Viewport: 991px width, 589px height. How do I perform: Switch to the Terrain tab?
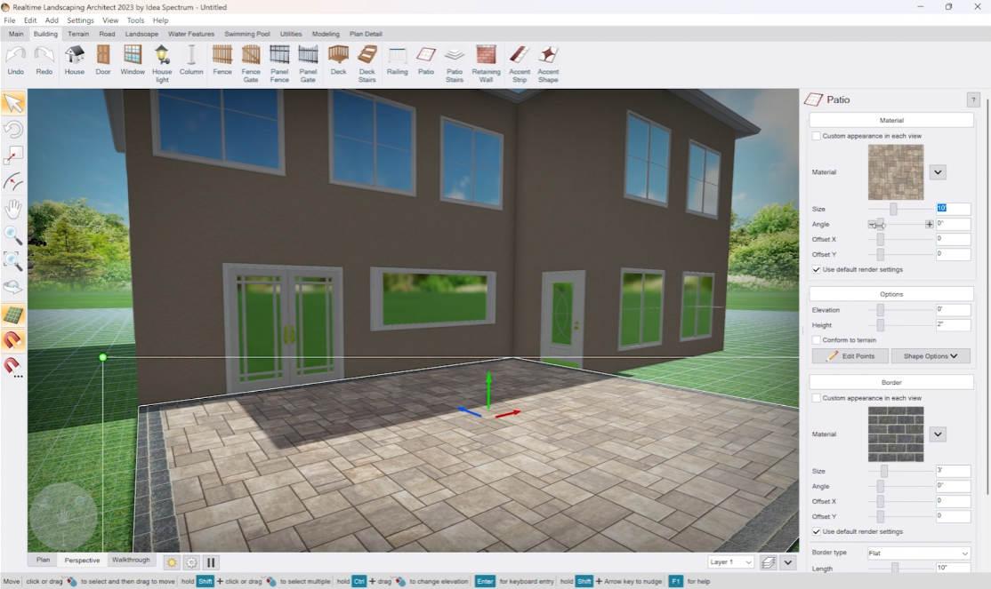coord(78,34)
